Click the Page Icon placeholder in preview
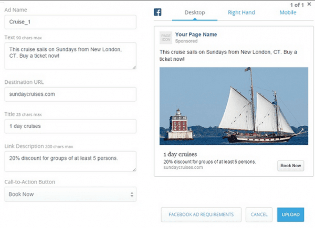Viewport: 315px width, 228px height. pyautogui.click(x=165, y=38)
